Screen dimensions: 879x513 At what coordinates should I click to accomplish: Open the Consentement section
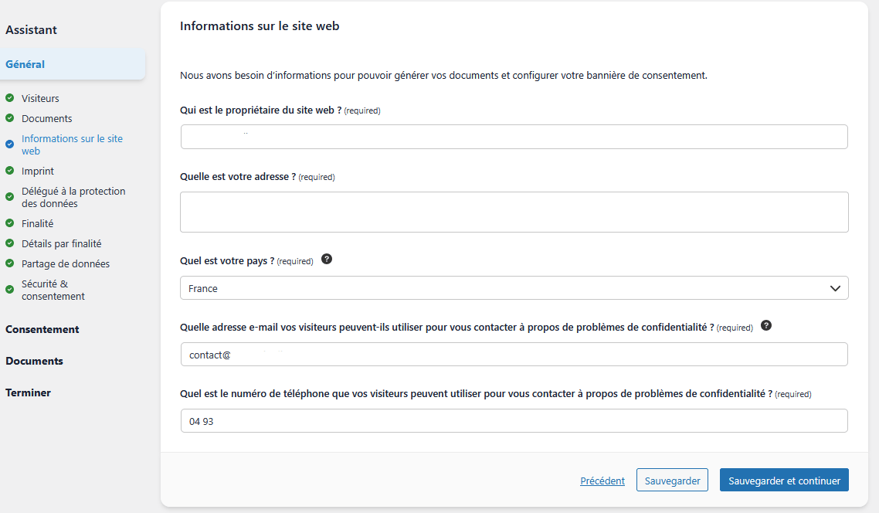(x=43, y=329)
